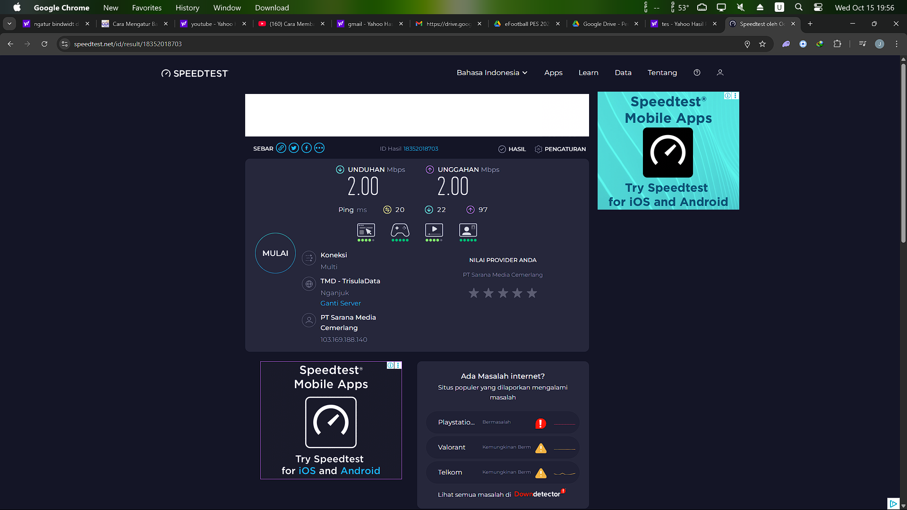View site information icon in address bar
This screenshot has width=907, height=510.
(x=65, y=44)
